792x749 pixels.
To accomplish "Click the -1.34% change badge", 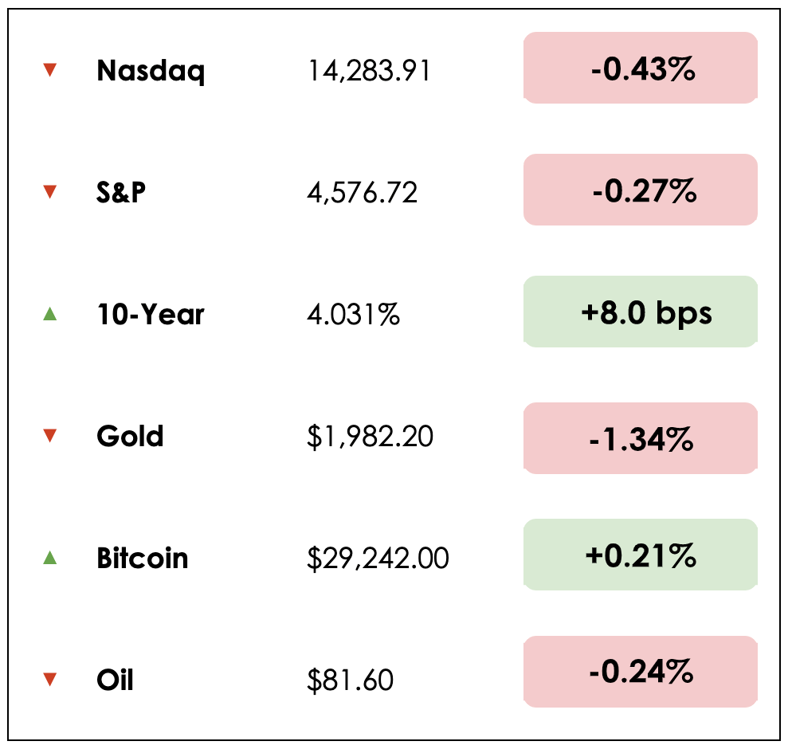I will pyautogui.click(x=641, y=439).
